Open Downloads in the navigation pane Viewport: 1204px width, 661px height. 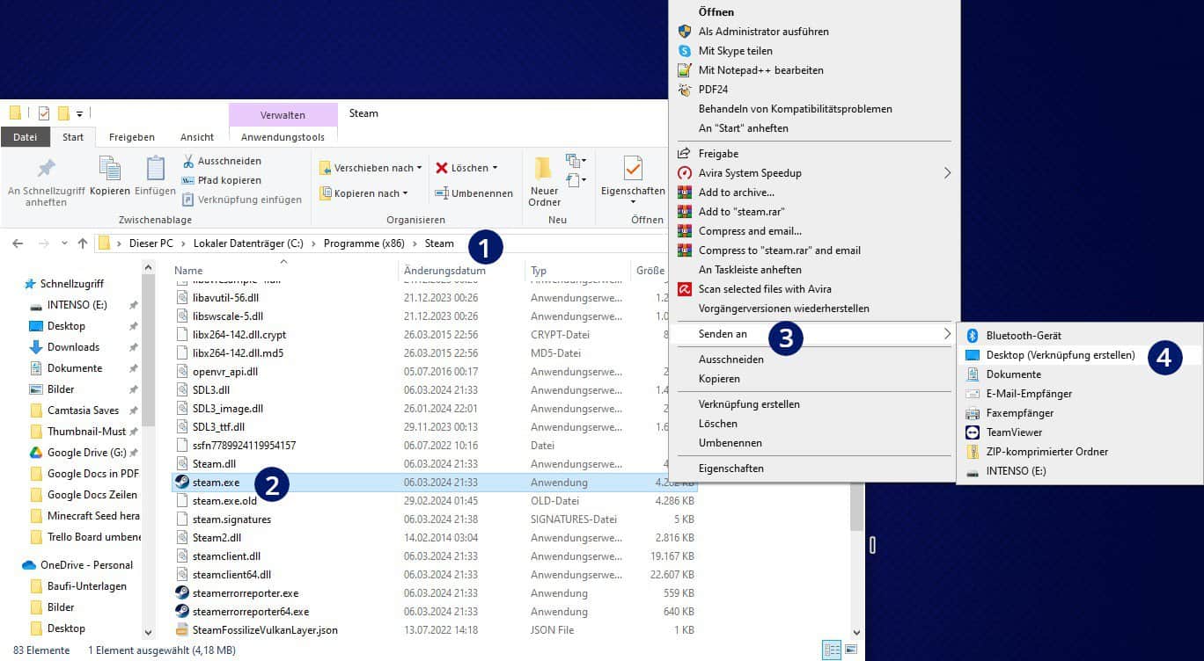[x=73, y=347]
